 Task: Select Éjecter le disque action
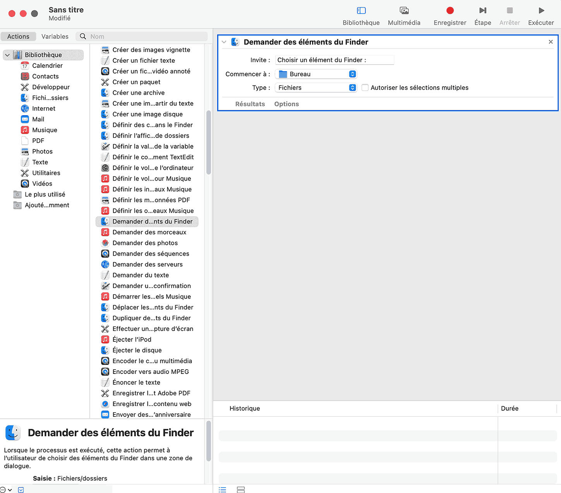pyautogui.click(x=137, y=350)
